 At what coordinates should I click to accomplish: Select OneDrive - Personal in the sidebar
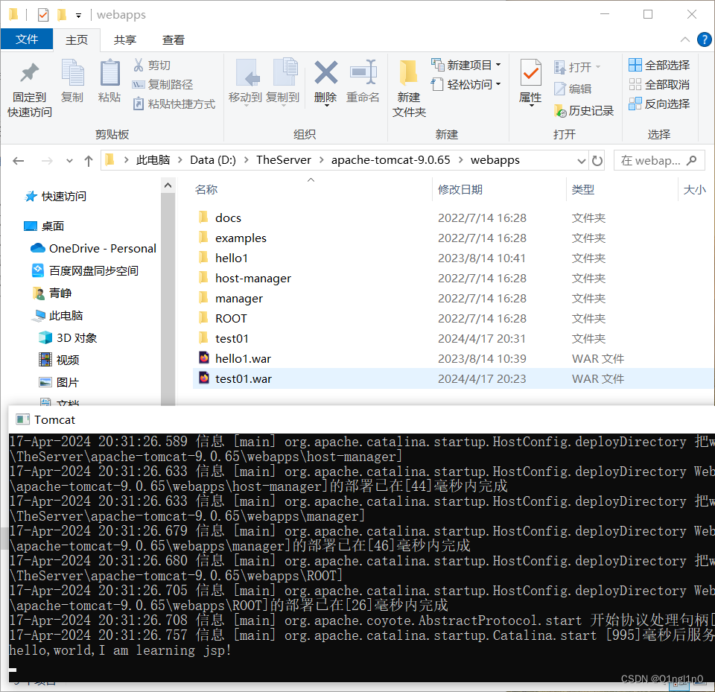[94, 248]
